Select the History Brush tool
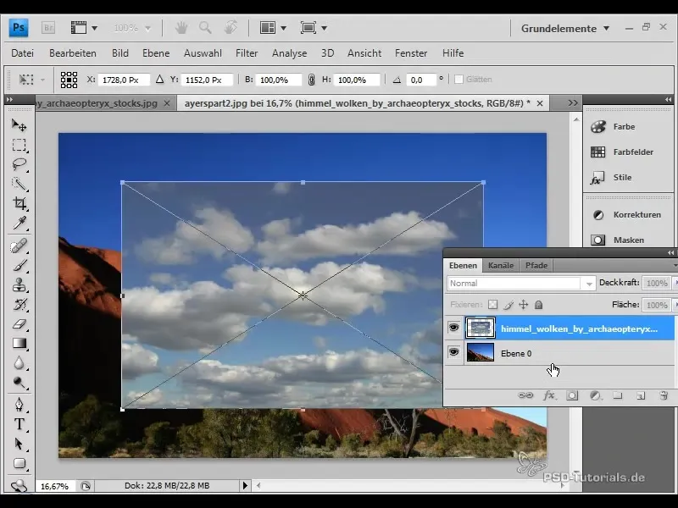This screenshot has width=678, height=508. (x=19, y=305)
